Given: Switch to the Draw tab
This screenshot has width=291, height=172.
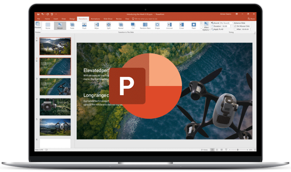Looking at the screenshot, I should click(x=64, y=19).
